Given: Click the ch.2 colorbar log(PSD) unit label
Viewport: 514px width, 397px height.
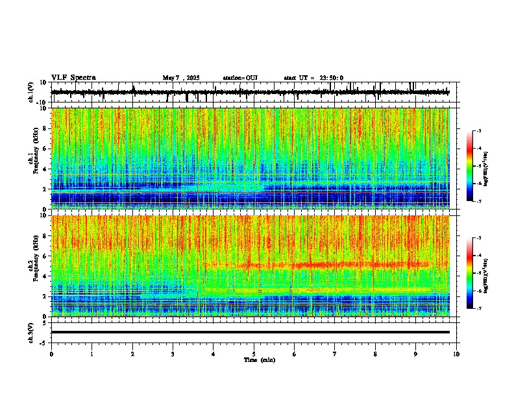Looking at the screenshot, I should click(x=485, y=276).
